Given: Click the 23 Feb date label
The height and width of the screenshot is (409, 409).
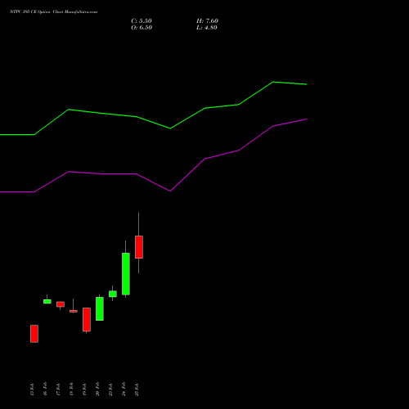Looking at the screenshot, I should point(110,389).
